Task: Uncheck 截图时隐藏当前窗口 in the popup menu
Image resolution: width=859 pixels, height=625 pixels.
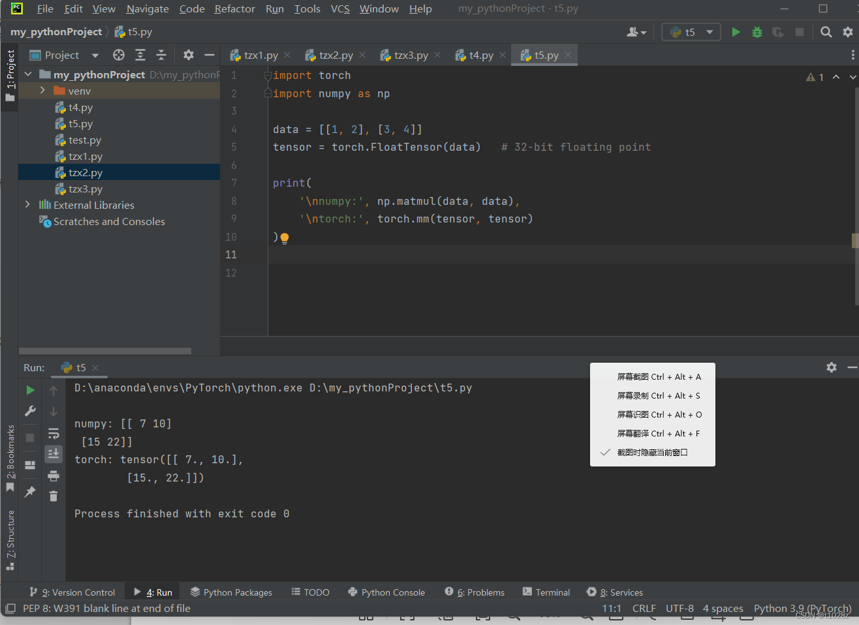Action: point(652,451)
